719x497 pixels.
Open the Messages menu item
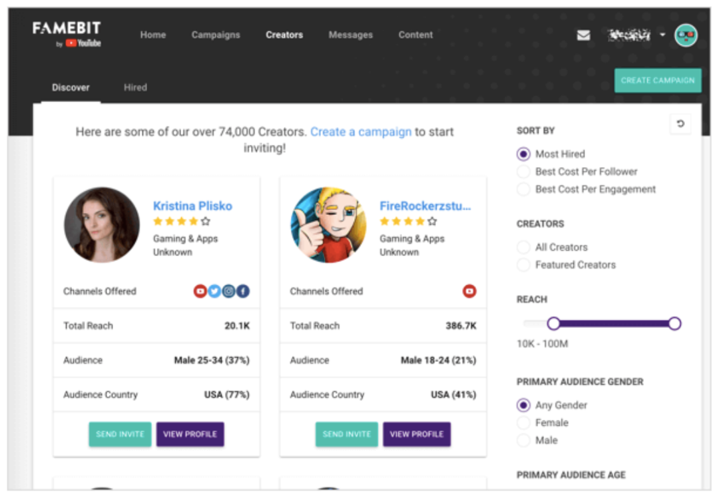[x=350, y=35]
